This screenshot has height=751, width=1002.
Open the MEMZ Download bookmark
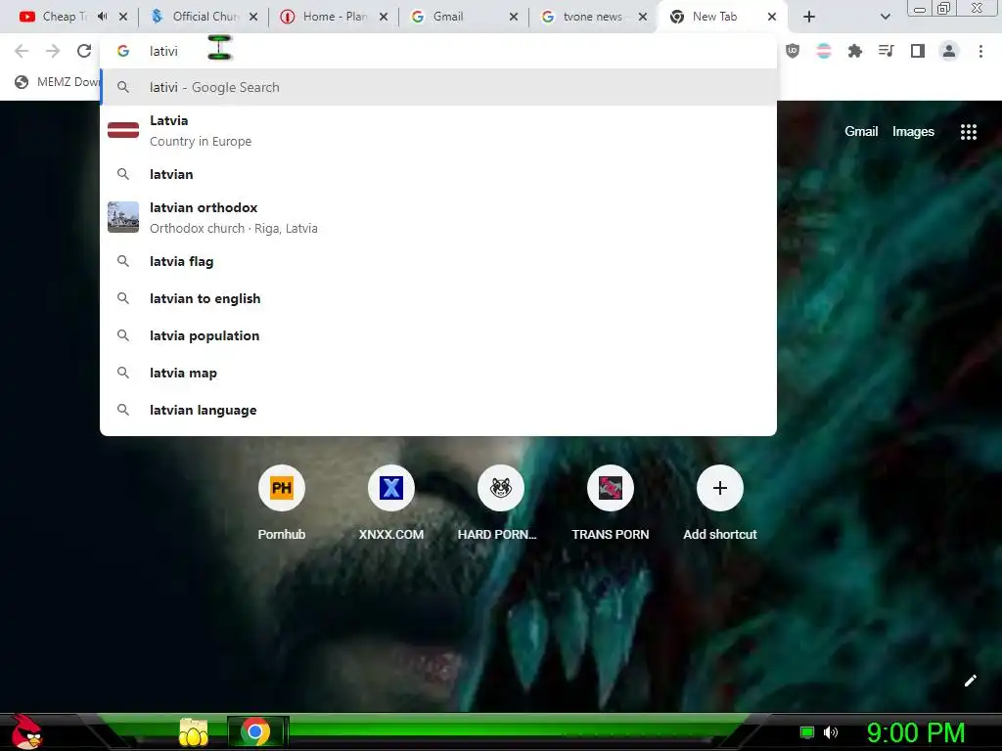tap(58, 82)
